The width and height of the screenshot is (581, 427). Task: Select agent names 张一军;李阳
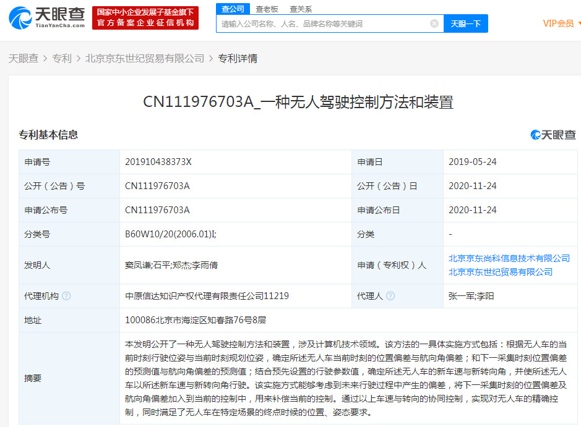[x=471, y=296]
